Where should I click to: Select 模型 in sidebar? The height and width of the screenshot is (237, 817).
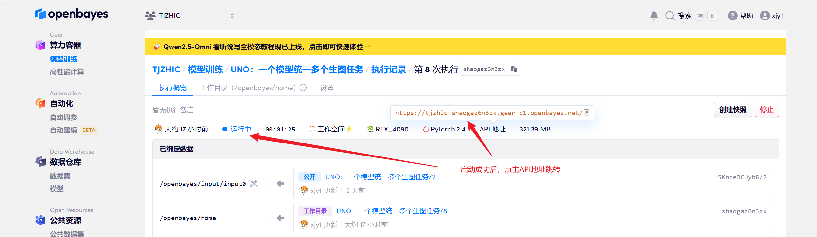57,189
